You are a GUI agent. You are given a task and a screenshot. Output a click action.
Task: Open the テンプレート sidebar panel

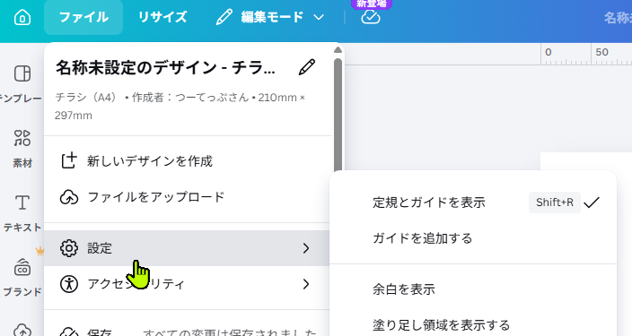(x=22, y=83)
